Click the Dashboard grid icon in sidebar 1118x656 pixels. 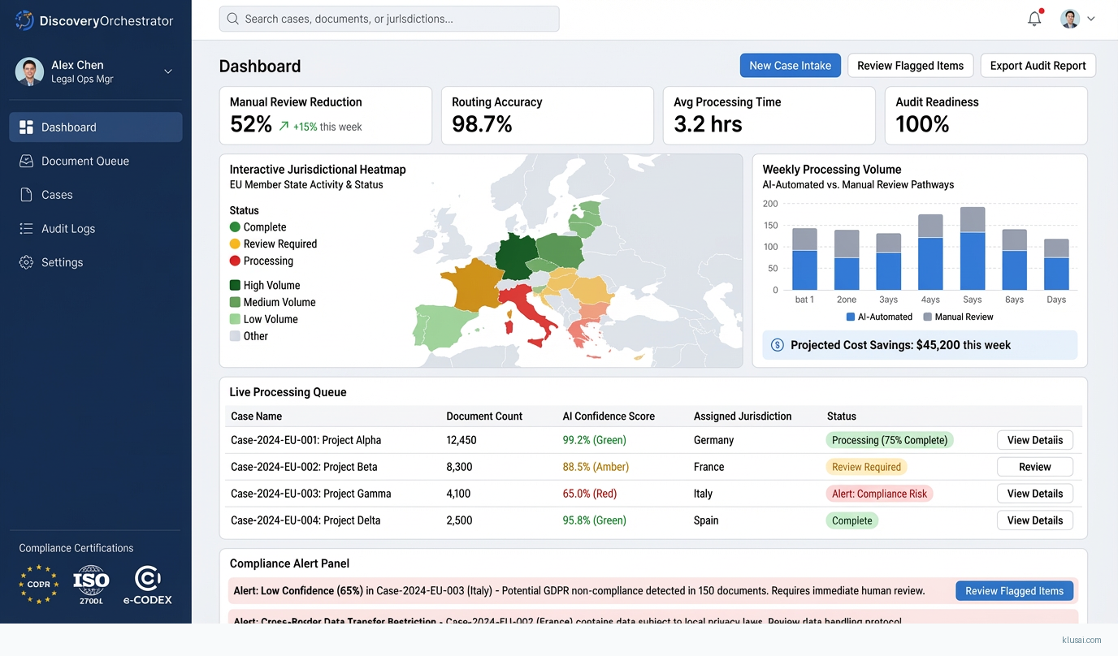tap(26, 127)
